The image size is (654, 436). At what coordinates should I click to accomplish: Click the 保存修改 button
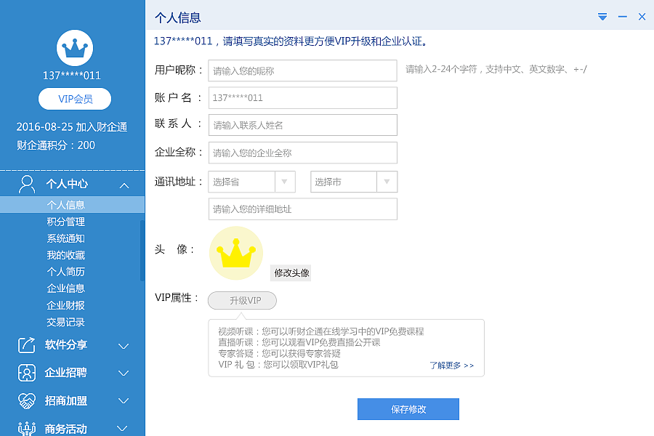coord(408,408)
